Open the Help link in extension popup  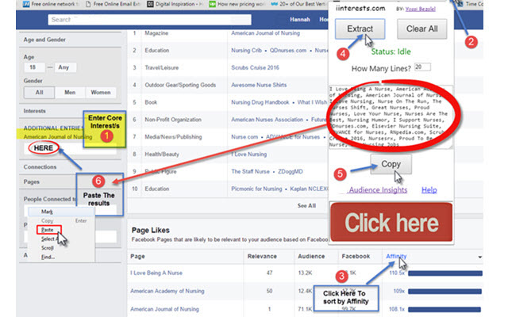[x=429, y=190]
